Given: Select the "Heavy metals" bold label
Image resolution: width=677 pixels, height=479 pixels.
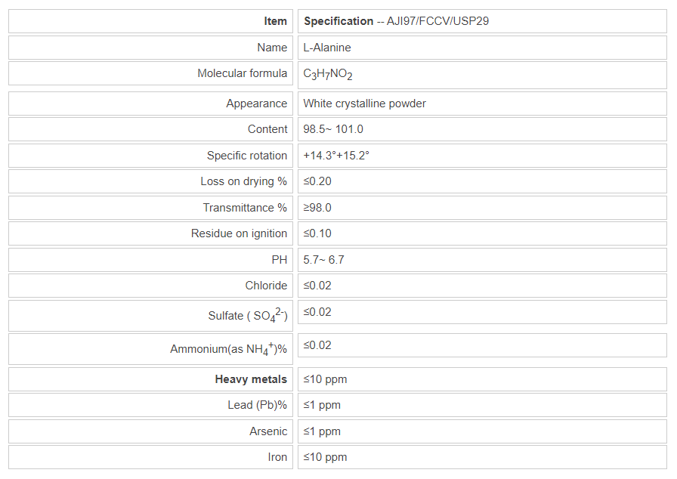Looking at the screenshot, I should 251,379.
